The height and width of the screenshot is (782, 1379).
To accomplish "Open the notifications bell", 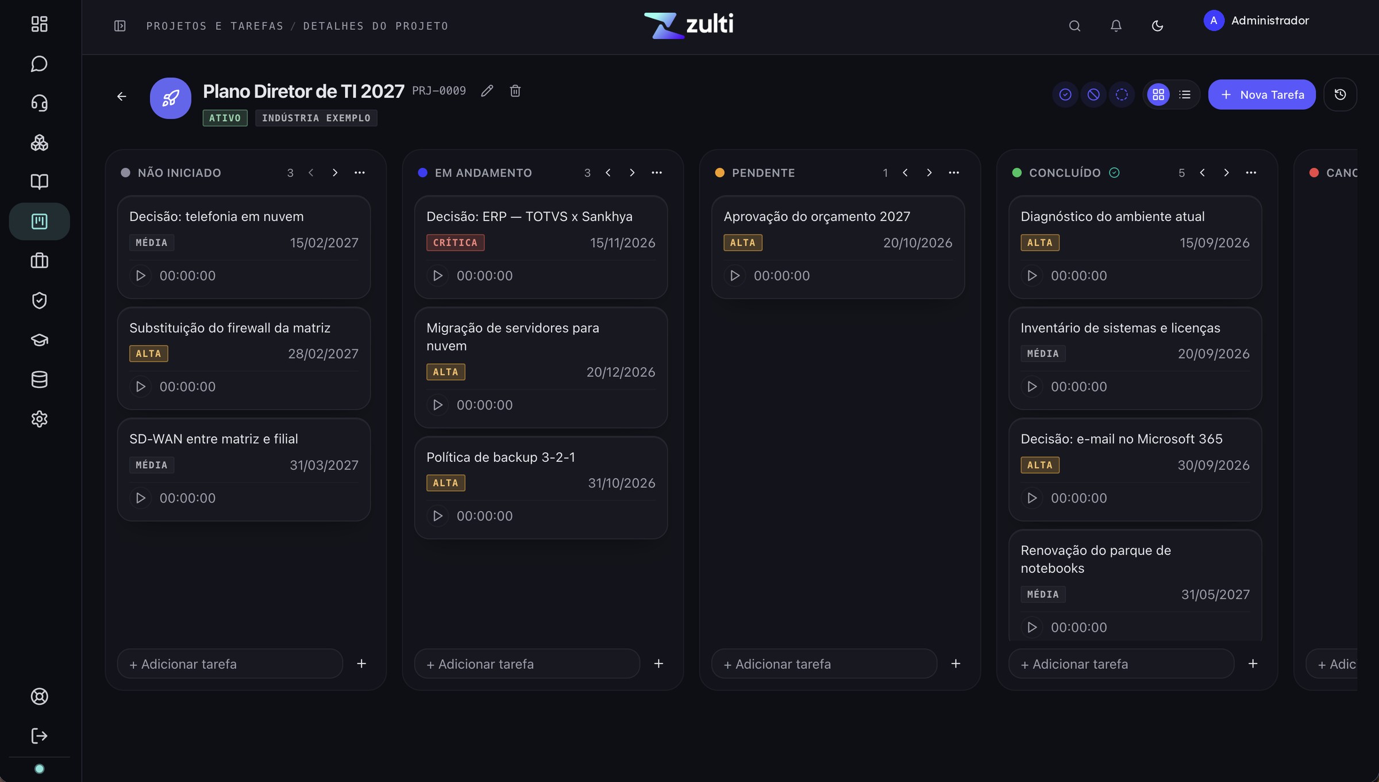I will [x=1116, y=26].
